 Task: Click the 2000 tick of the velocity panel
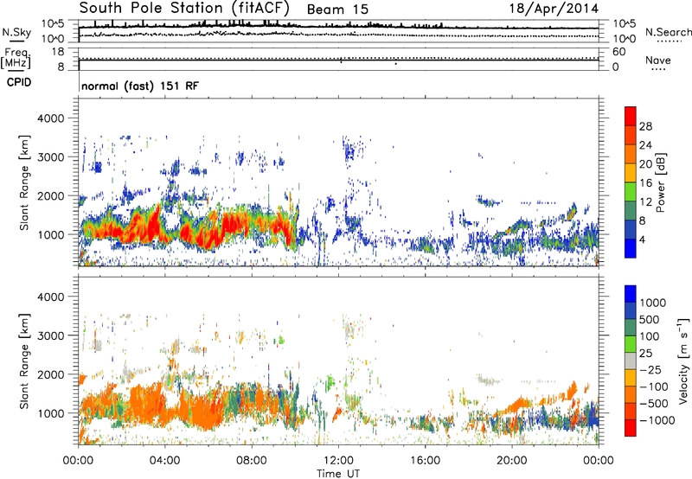point(50,374)
